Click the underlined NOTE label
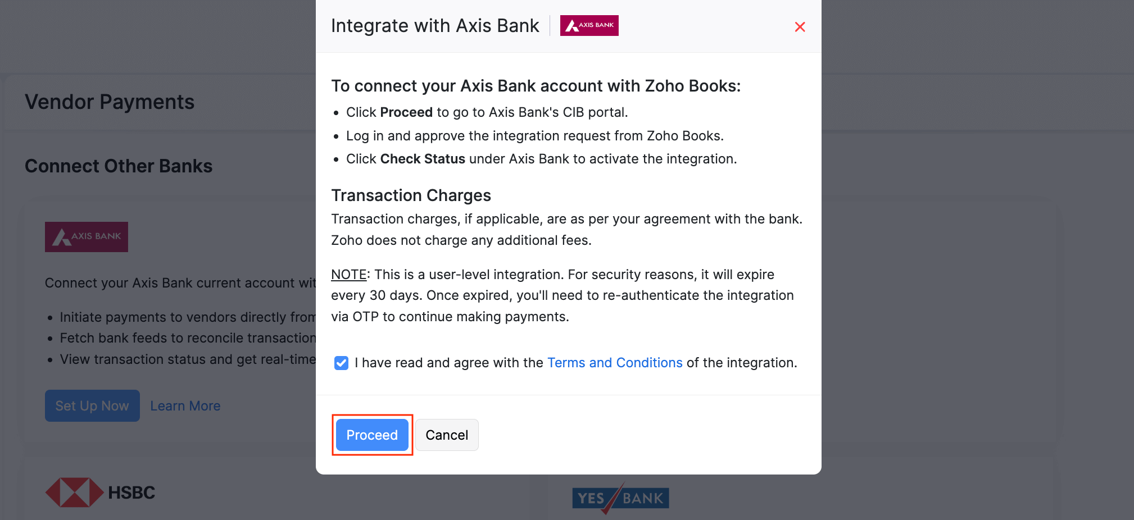 point(348,275)
